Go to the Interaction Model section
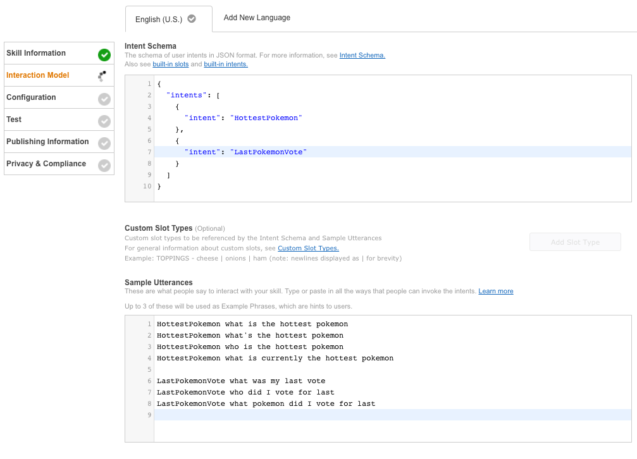Viewport: 637px width, 459px height. coord(59,75)
